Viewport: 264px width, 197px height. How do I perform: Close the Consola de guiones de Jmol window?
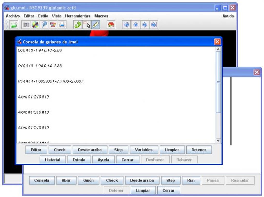pos(217,42)
